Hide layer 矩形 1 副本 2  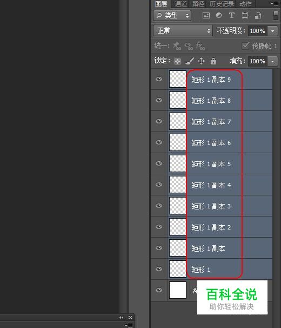click(x=159, y=227)
